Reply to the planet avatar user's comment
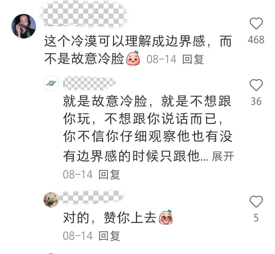 coord(109,175)
